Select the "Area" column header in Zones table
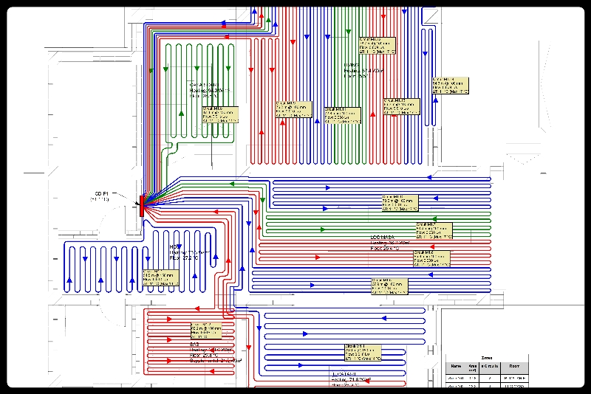The width and height of the screenshot is (591, 394). tap(472, 367)
